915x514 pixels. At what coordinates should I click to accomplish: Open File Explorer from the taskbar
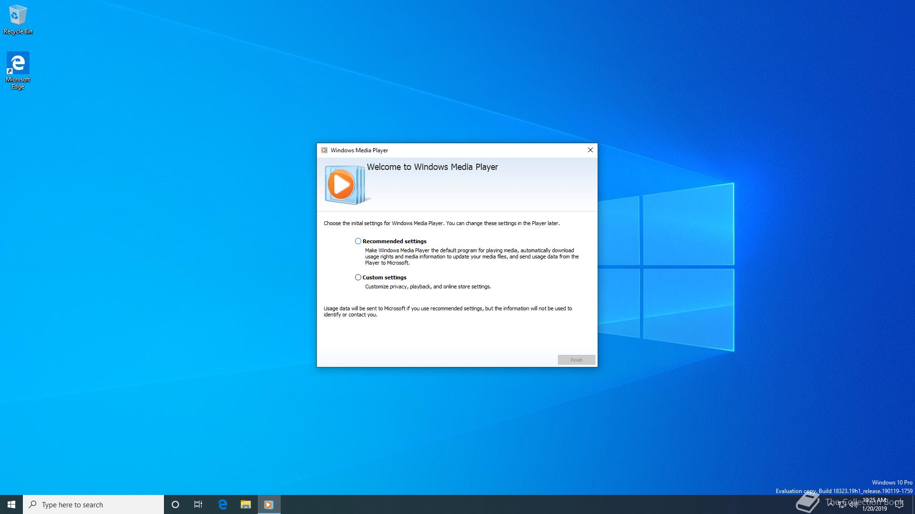(x=245, y=504)
